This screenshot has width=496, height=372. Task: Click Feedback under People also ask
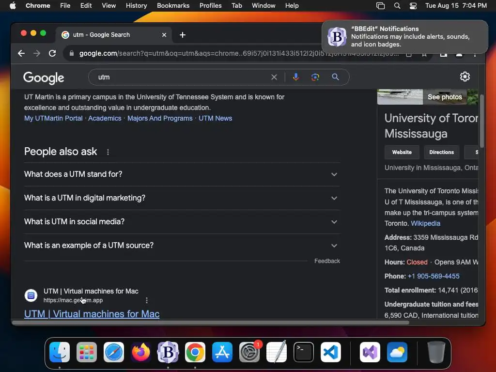pyautogui.click(x=327, y=261)
